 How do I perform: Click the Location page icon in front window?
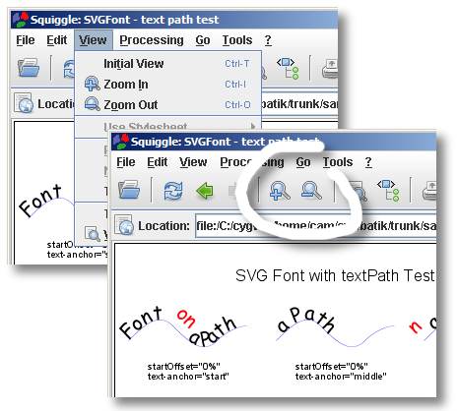click(124, 225)
